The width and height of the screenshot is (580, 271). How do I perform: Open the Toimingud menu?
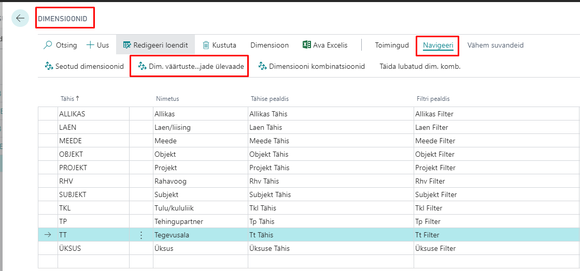tap(392, 46)
